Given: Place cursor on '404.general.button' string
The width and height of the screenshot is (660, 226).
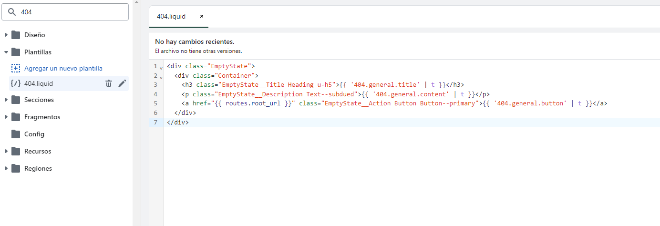Looking at the screenshot, I should point(531,103).
